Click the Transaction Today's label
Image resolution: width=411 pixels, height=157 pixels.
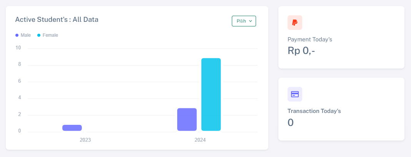point(314,111)
